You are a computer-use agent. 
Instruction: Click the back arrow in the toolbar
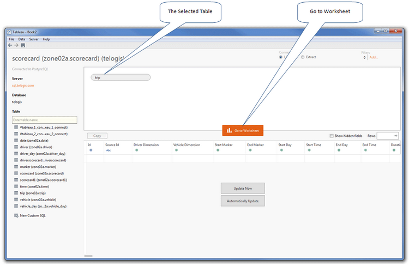click(10, 45)
